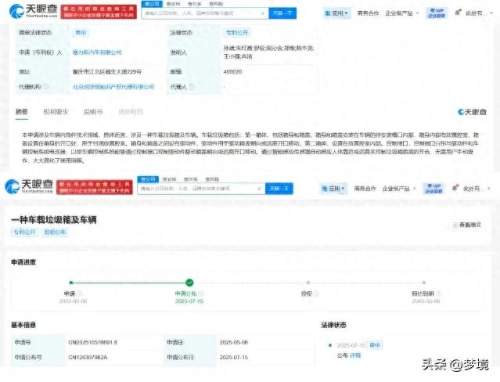The width and height of the screenshot is (500, 382).
Task: Click the VIP badge icon in lower header
Action: 433,189
